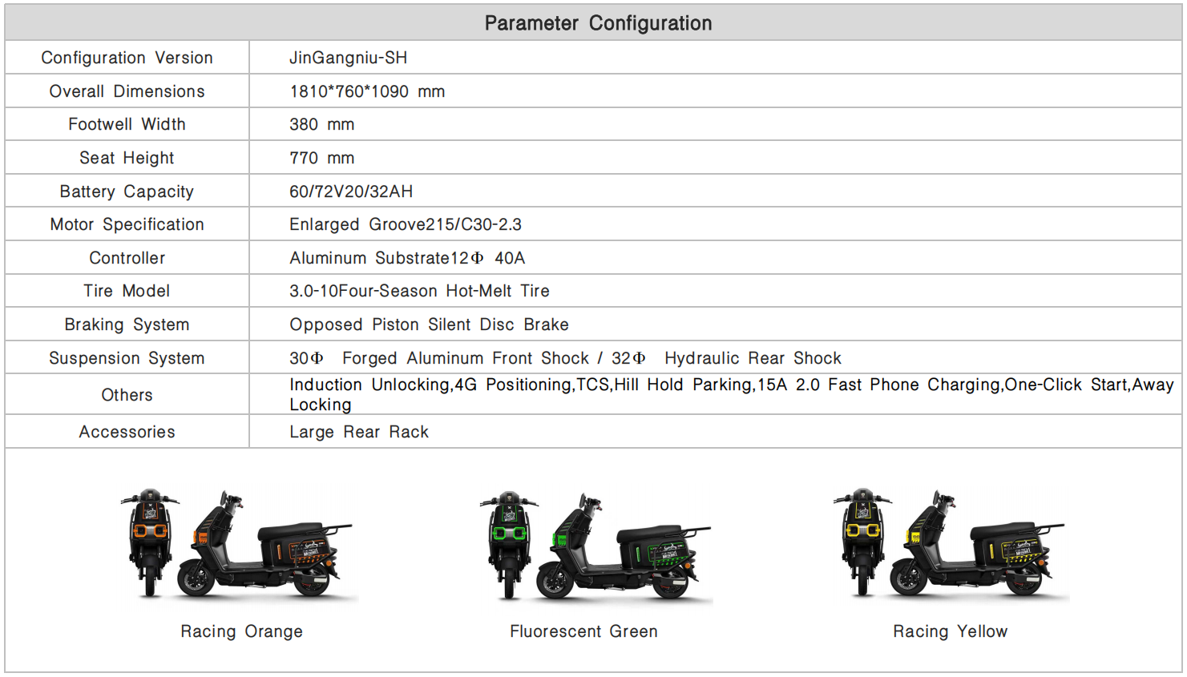
Task: Click the 'Configuration Version' row label
Action: click(127, 58)
